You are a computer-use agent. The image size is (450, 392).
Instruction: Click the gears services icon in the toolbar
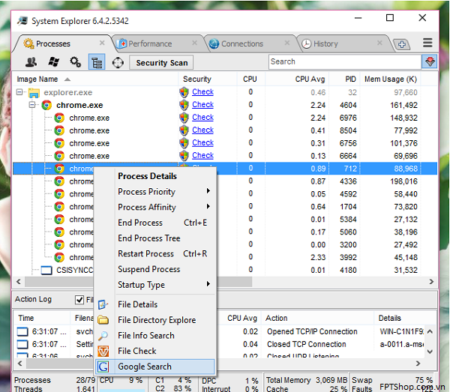pyautogui.click(x=75, y=62)
